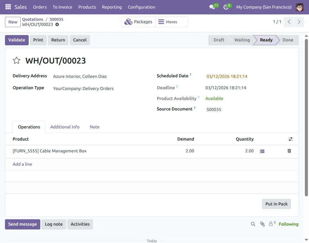Open the Moves smart button
This screenshot has width=309, height=243.
[171, 22]
